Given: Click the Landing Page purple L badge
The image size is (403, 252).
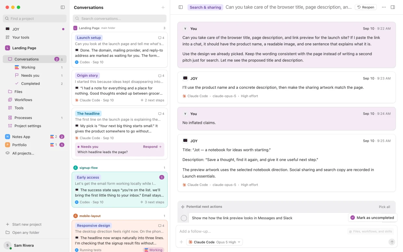Looking at the screenshot, I should 7,48.
